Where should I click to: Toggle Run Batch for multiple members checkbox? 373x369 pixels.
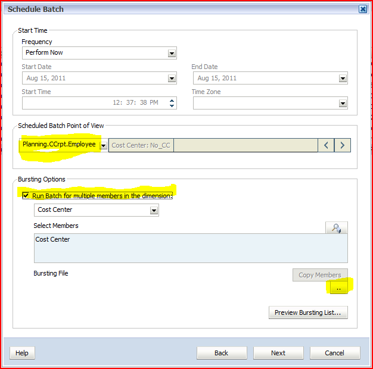click(x=26, y=196)
